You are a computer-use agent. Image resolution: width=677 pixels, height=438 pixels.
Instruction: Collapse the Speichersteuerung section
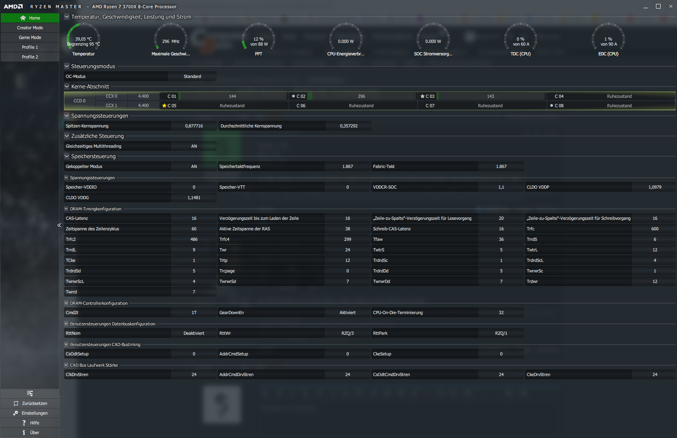(67, 156)
